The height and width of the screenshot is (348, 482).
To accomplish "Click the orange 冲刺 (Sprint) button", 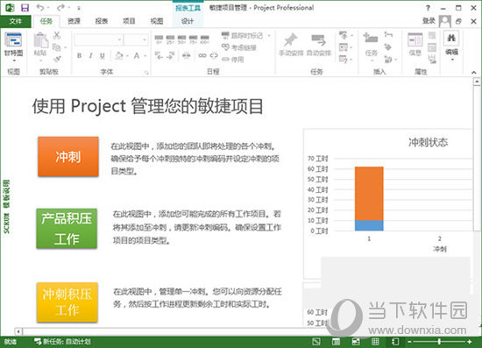I will point(68,157).
